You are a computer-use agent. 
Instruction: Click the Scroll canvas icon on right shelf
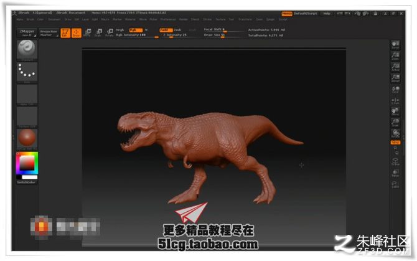click(395, 45)
